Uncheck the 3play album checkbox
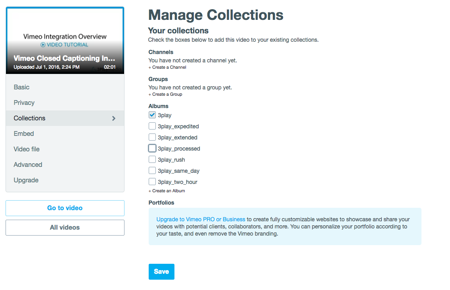 (152, 115)
